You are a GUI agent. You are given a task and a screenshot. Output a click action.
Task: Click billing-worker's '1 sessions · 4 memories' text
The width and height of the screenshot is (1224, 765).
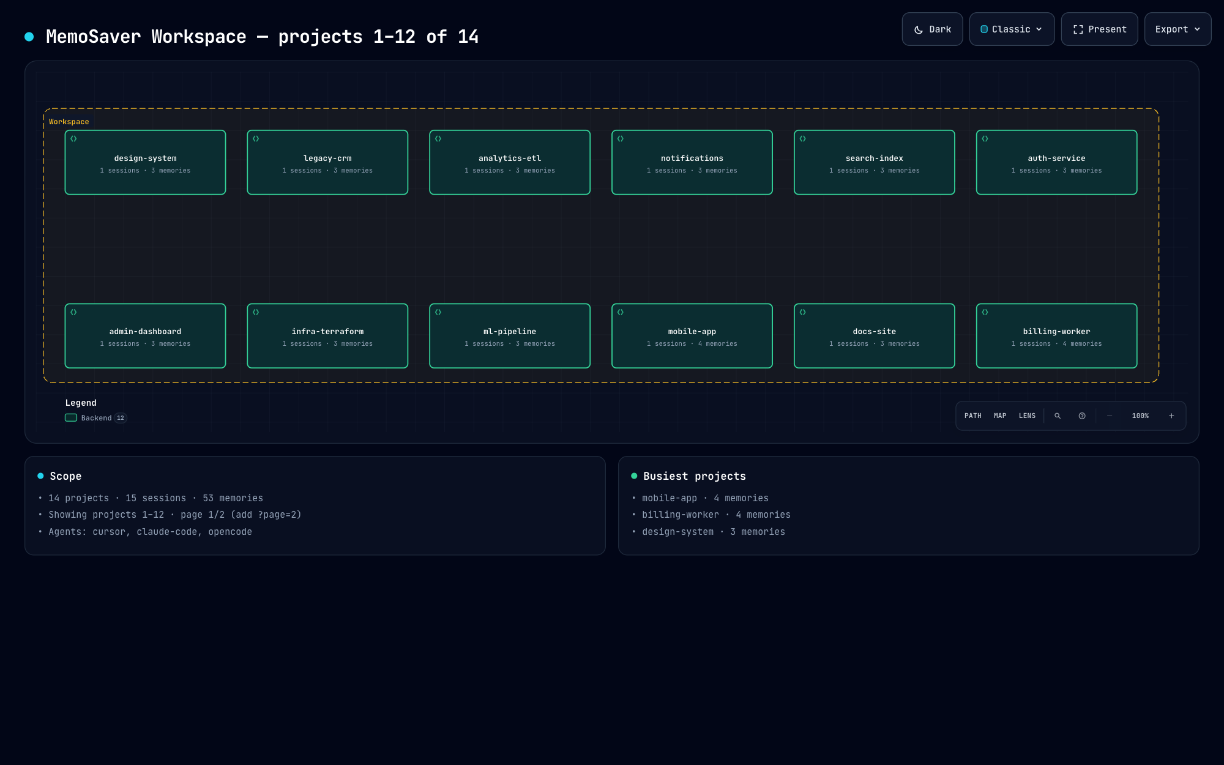tap(1057, 344)
